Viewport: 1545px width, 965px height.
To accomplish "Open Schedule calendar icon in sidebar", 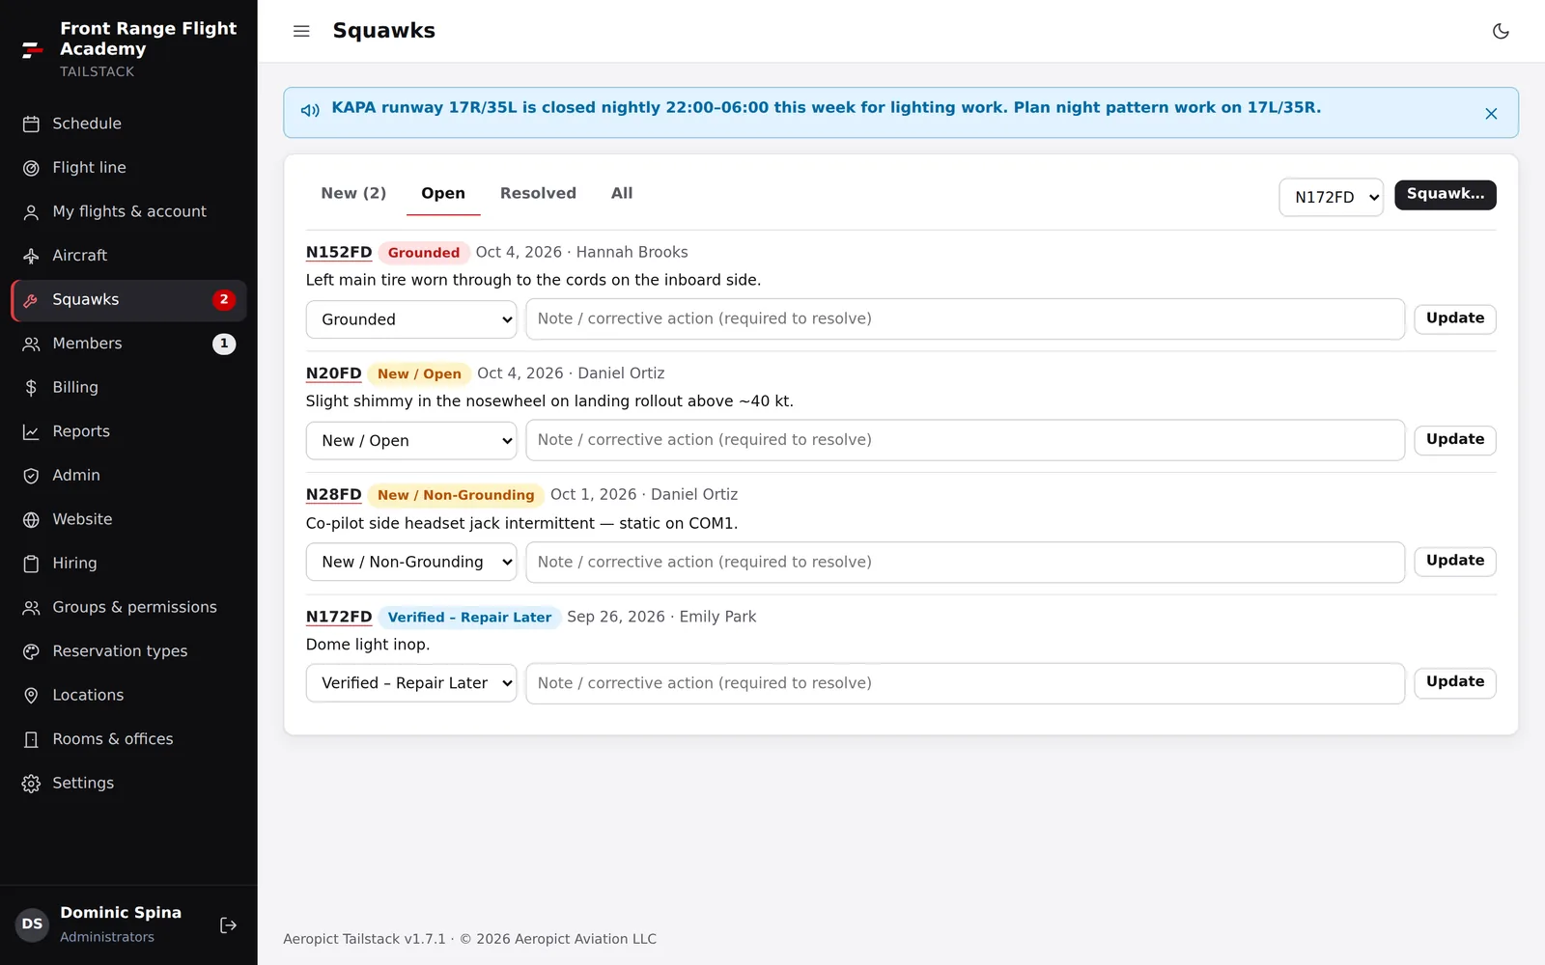I will coord(31,124).
